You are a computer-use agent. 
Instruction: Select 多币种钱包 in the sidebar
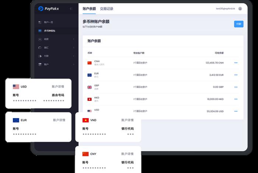point(49,31)
